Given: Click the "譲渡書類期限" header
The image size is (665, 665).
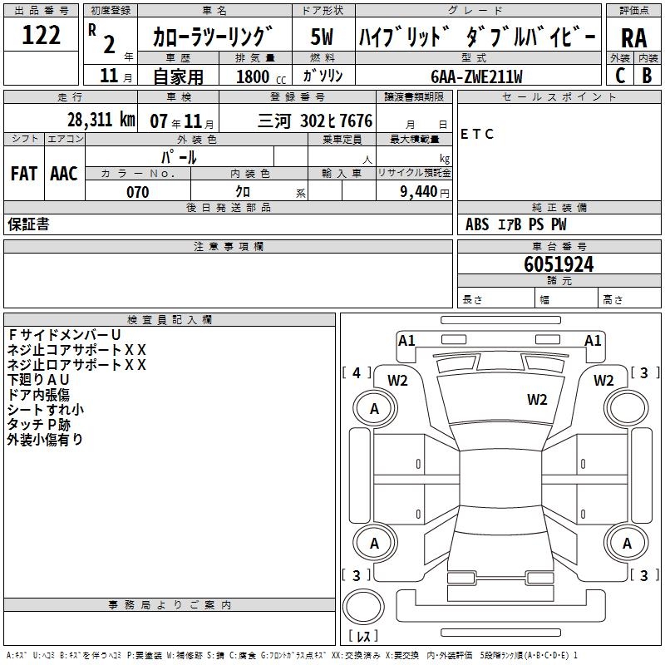Looking at the screenshot, I should point(414,96).
